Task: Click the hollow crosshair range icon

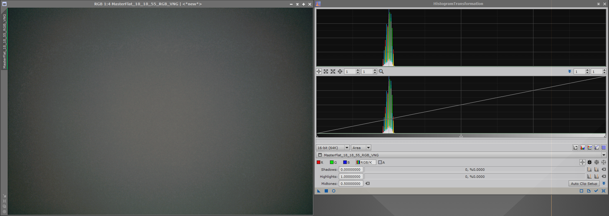Action: click(604, 162)
